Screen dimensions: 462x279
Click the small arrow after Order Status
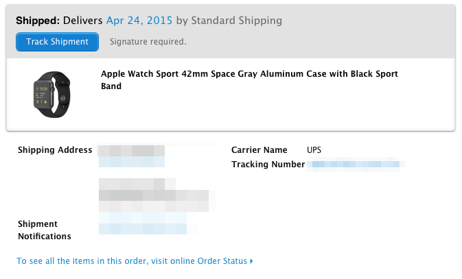point(251,261)
